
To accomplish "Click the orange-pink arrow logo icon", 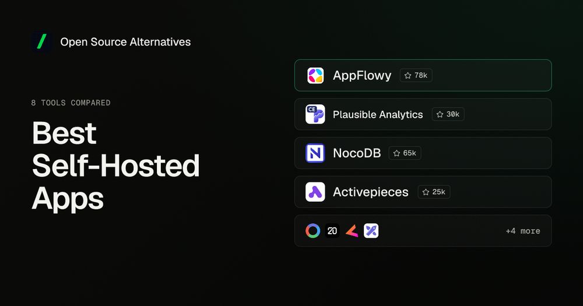I will (352, 231).
